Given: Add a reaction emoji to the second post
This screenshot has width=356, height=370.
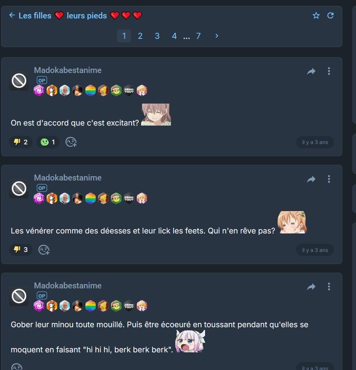Looking at the screenshot, I should click(x=44, y=250).
